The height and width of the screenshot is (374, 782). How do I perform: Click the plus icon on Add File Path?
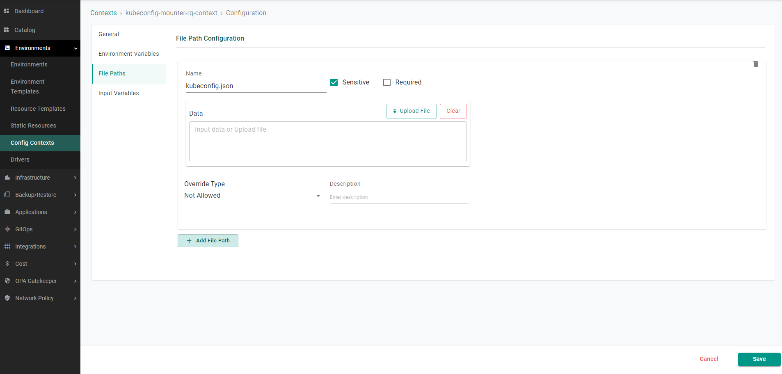[189, 241]
